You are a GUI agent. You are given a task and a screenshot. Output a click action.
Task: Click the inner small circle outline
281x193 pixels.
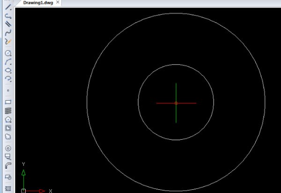[x=138, y=102]
